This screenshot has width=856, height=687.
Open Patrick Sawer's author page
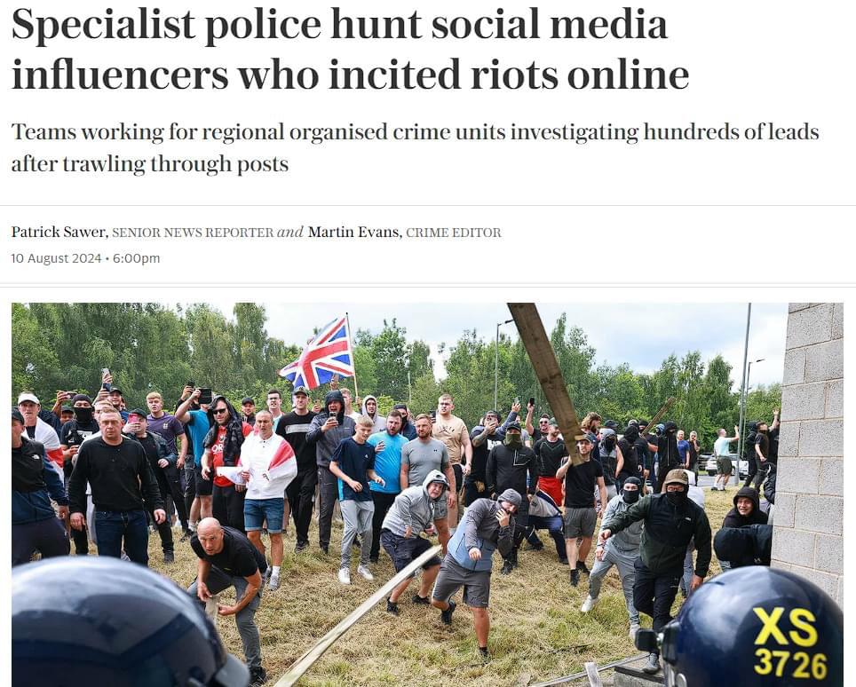point(59,233)
